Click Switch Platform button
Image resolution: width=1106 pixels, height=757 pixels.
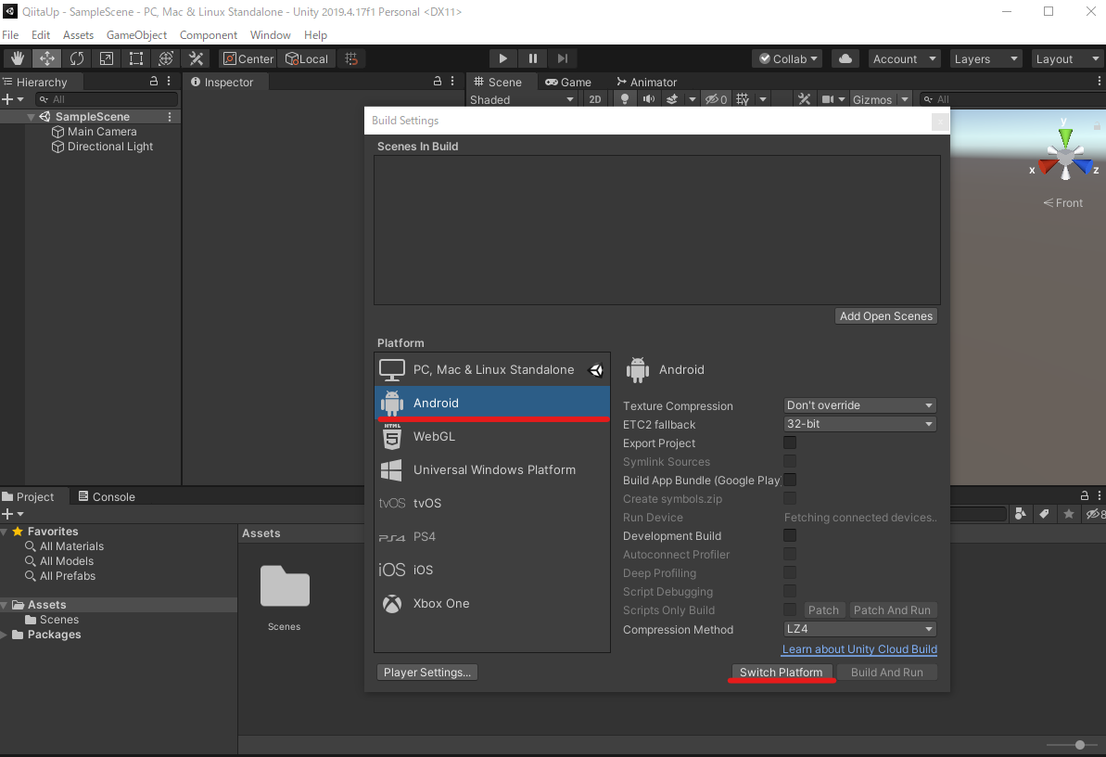781,672
